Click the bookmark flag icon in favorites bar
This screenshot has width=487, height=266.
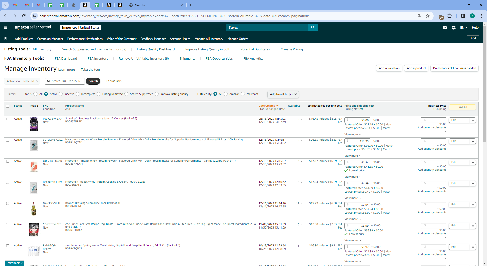[5, 39]
